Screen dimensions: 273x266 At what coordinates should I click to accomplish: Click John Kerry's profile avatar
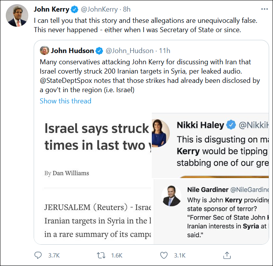click(16, 16)
